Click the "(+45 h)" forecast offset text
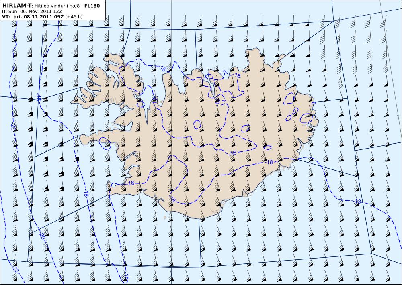 point(74,17)
